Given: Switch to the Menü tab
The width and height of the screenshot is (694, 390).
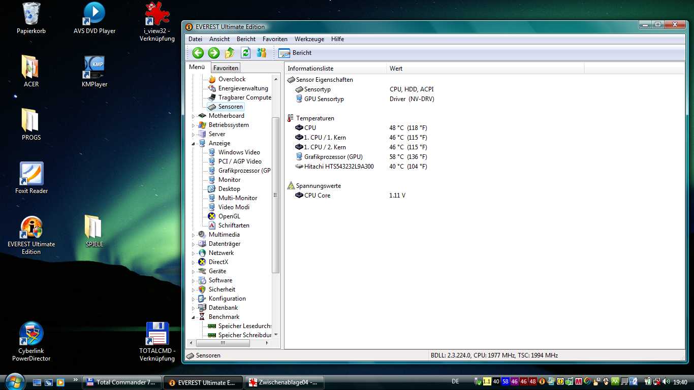Looking at the screenshot, I should coord(197,67).
